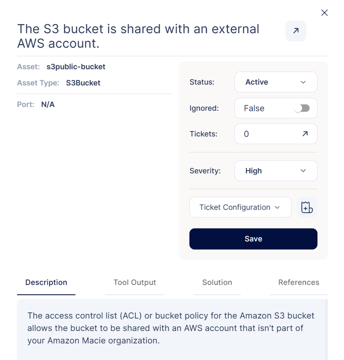
Task: Click the s3public-bucket asset name
Action: tap(76, 67)
